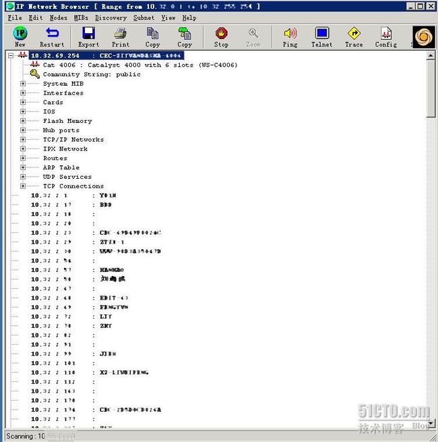Select the node row with Chinese name
Screen dimensions: 438x442
(78, 279)
